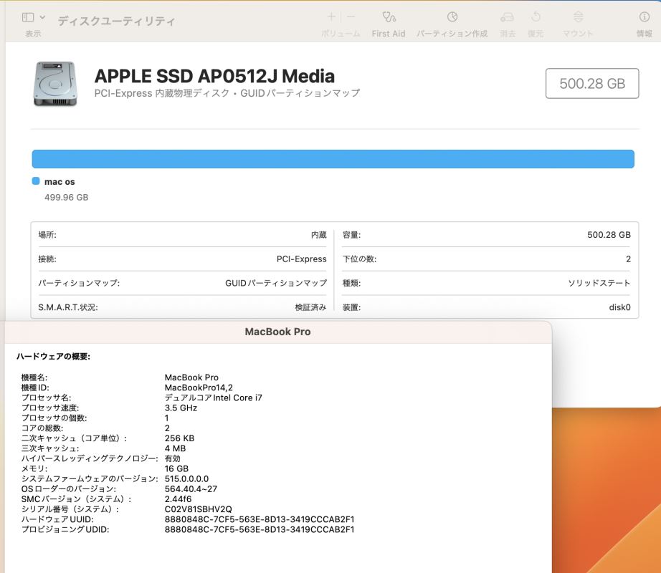The image size is (661, 573).
Task: Click the hardware UUID value text
Action: (260, 519)
